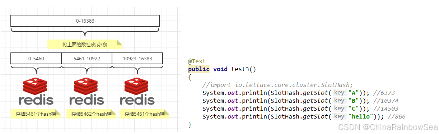Click the "hello" string literal

tap(361, 116)
